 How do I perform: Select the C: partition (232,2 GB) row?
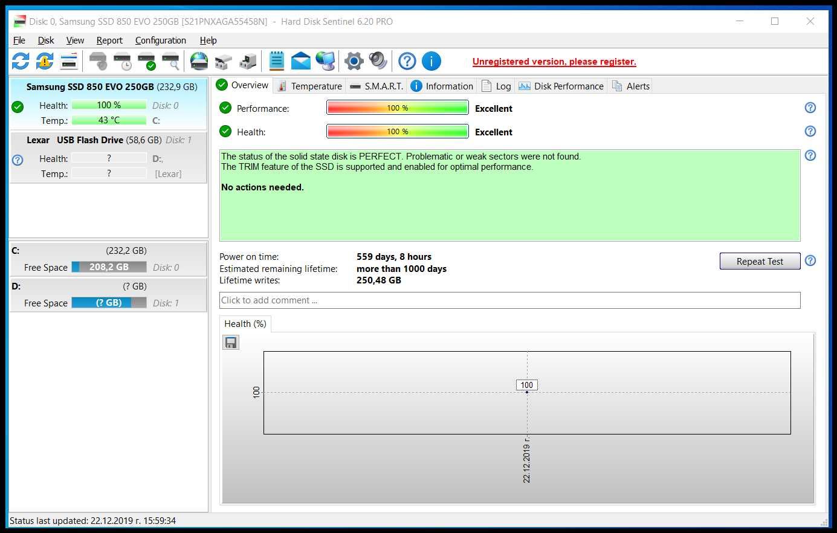[x=109, y=259]
